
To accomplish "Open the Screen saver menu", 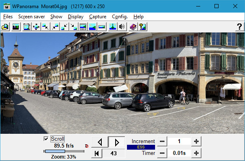I will click(32, 17).
